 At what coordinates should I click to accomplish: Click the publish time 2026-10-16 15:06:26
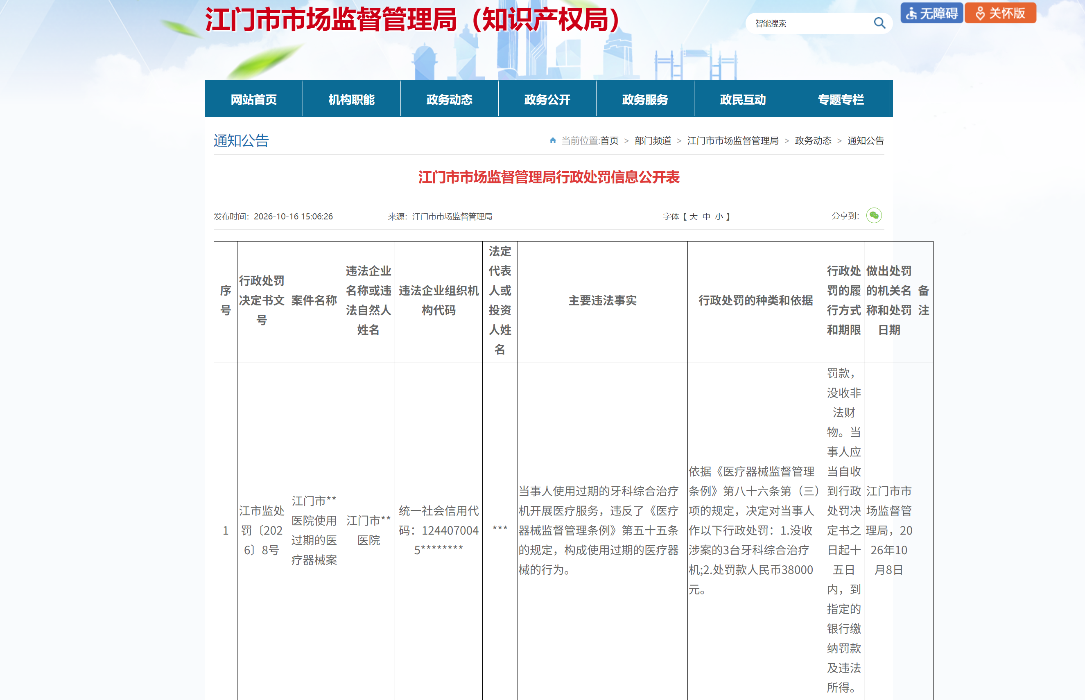[x=293, y=217]
